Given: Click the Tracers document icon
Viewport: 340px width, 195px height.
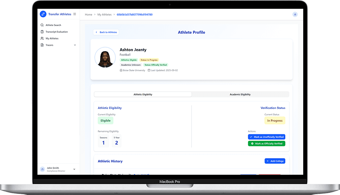Looking at the screenshot, I should click(x=42, y=45).
